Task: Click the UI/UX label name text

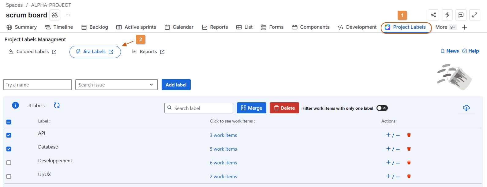Action: (45, 174)
